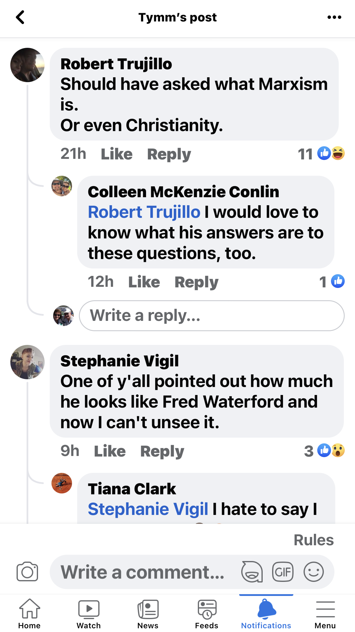Tap the back arrow icon

tap(20, 17)
